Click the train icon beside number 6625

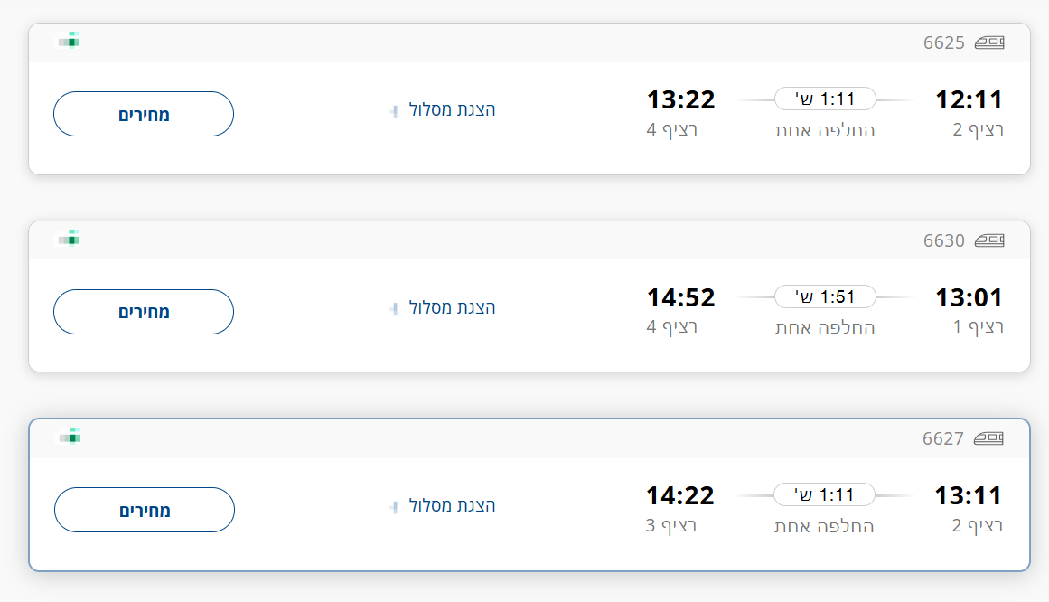click(x=989, y=42)
